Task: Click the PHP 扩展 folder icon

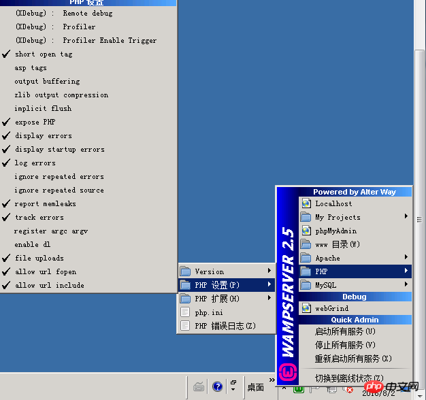Action: point(185,299)
